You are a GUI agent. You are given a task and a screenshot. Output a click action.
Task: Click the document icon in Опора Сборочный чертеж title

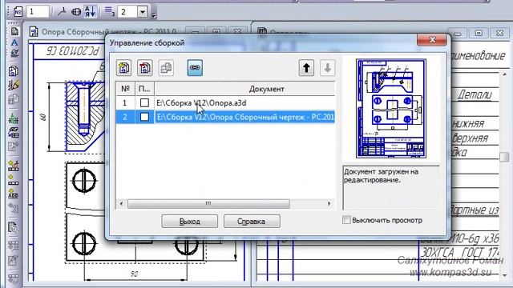34,32
